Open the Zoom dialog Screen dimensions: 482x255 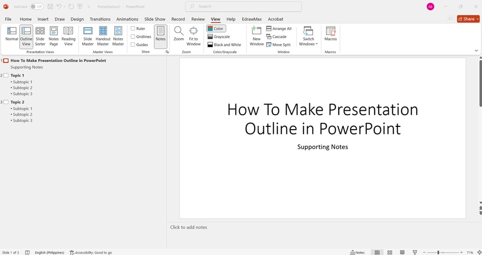coord(179,34)
